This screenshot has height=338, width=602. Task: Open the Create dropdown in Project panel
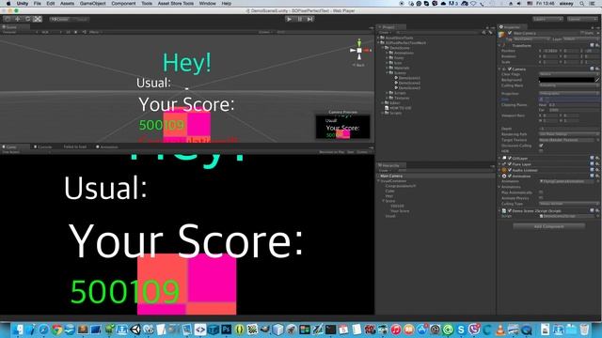pos(385,33)
